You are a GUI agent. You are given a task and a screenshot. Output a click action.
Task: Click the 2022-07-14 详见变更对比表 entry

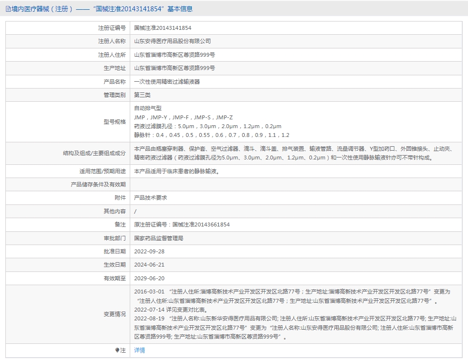tap(170, 310)
